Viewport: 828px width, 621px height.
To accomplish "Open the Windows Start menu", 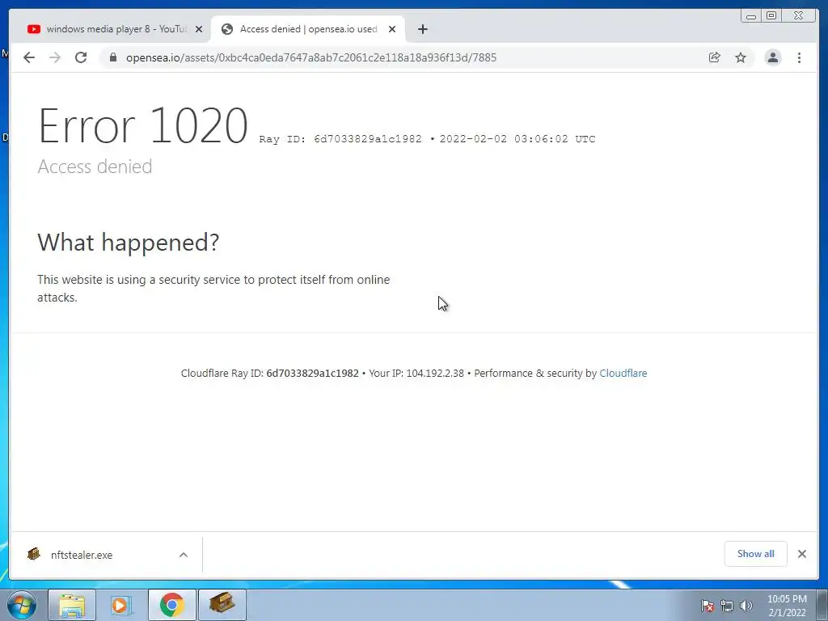I will coord(22,605).
